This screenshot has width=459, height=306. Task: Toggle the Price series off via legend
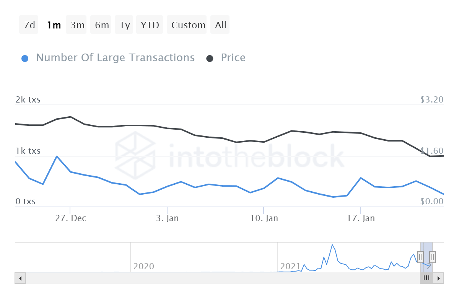233,57
